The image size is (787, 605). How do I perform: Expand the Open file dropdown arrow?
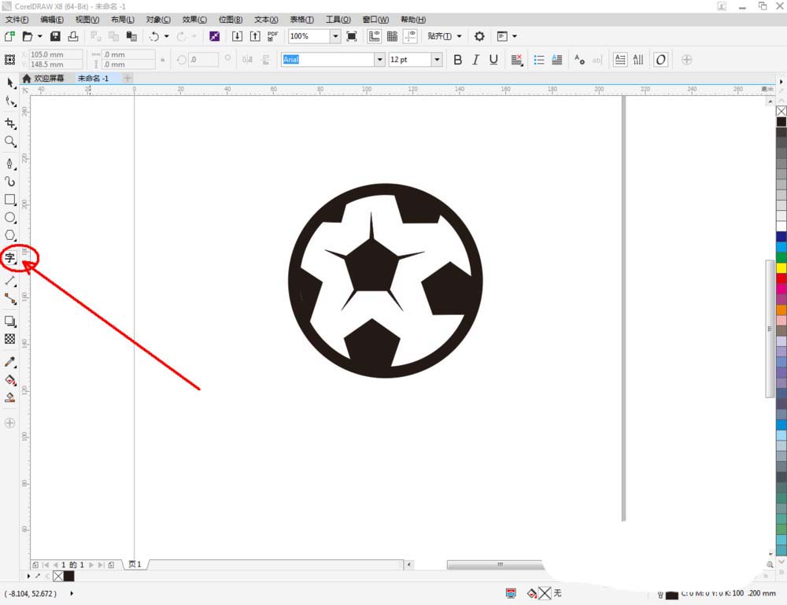coord(39,36)
